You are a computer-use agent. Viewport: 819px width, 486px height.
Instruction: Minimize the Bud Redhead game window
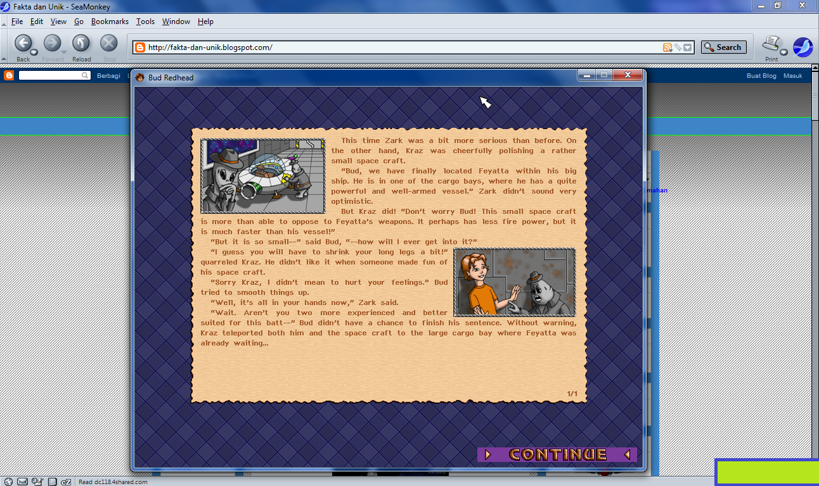pyautogui.click(x=587, y=75)
